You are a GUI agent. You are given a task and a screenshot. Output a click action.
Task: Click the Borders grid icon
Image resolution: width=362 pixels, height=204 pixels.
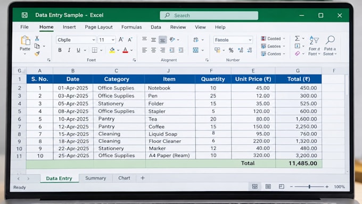tap(95, 50)
